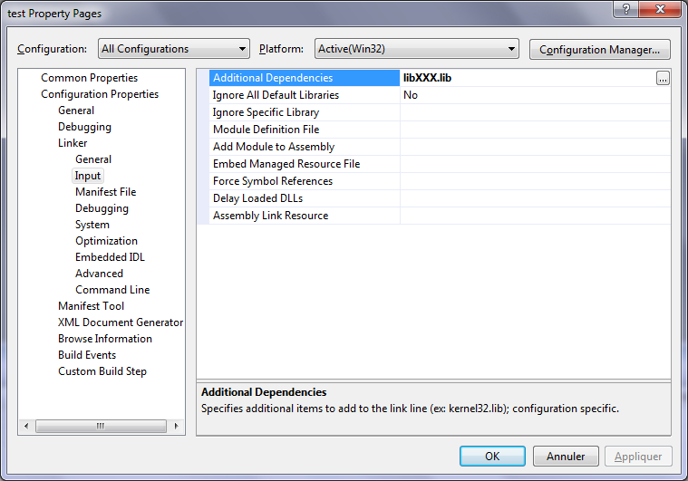The height and width of the screenshot is (481, 688).
Task: Select the Debugging tree item
Action: [84, 127]
